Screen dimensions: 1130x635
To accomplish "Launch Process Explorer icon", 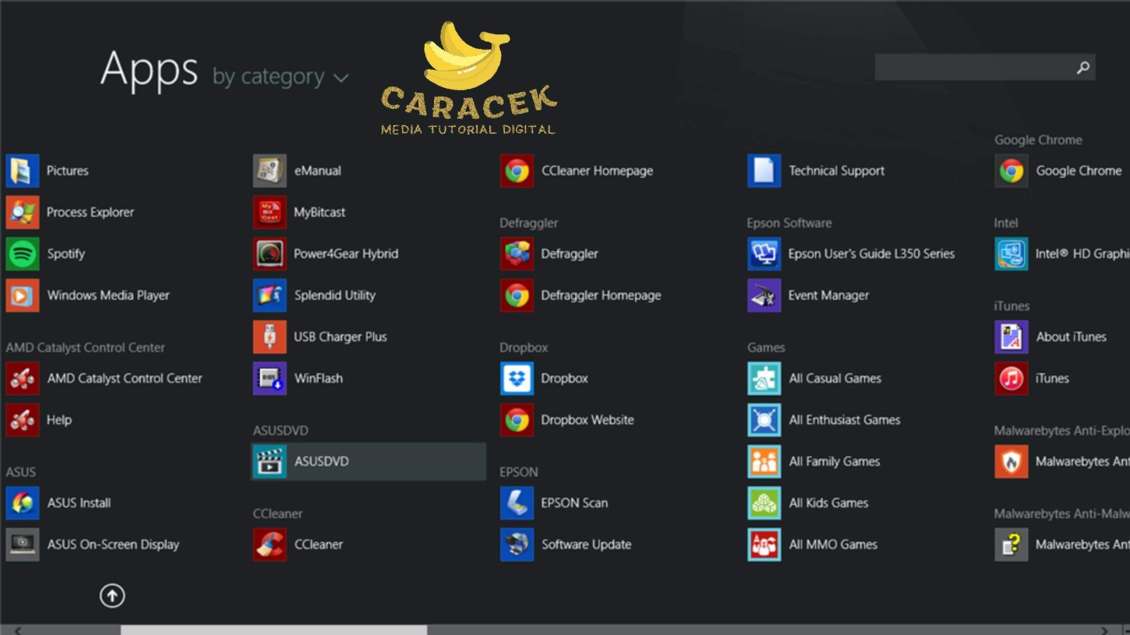I will [x=23, y=212].
